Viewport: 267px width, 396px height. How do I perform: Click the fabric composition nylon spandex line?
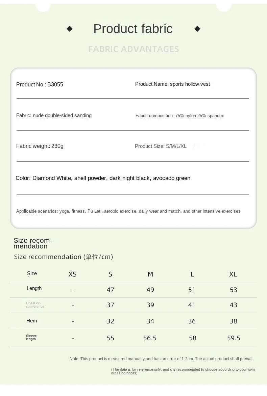(x=179, y=116)
